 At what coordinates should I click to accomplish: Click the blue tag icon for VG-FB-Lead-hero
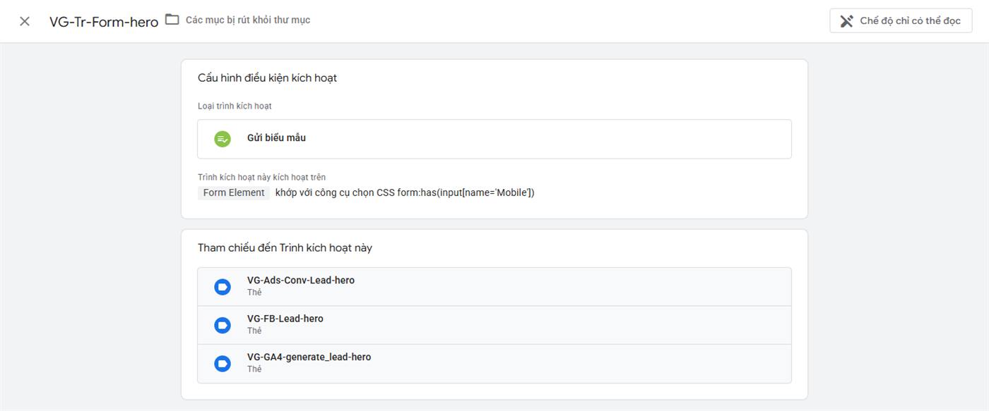[223, 325]
